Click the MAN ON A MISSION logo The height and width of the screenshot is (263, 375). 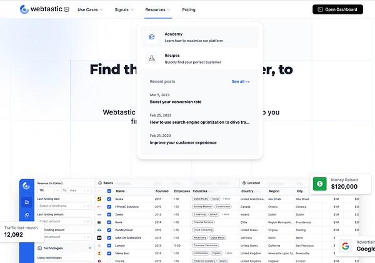pos(99,237)
